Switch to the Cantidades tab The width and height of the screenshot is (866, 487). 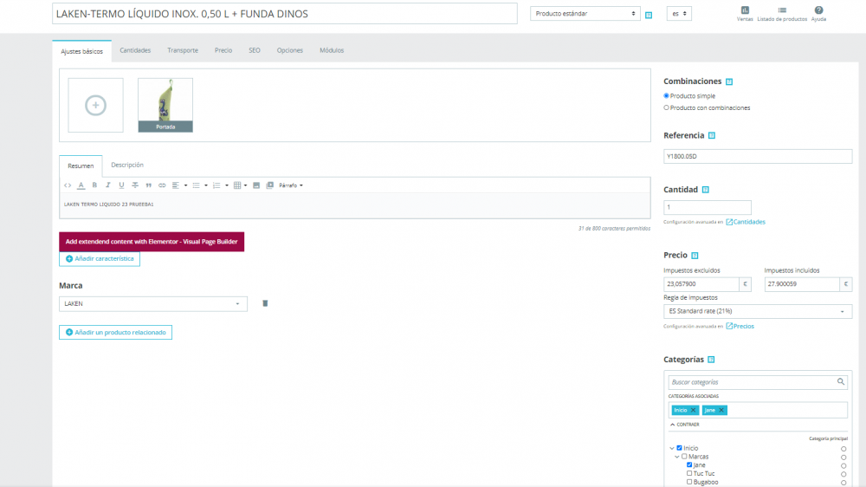tap(135, 50)
